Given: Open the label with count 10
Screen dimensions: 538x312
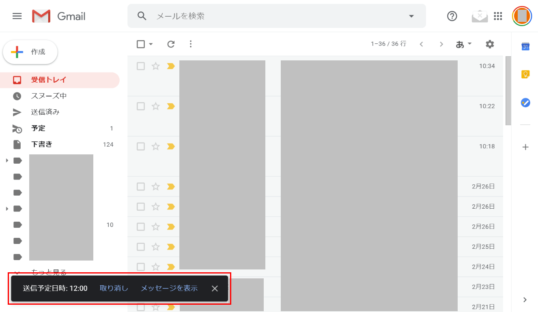Looking at the screenshot, I should [60, 225].
